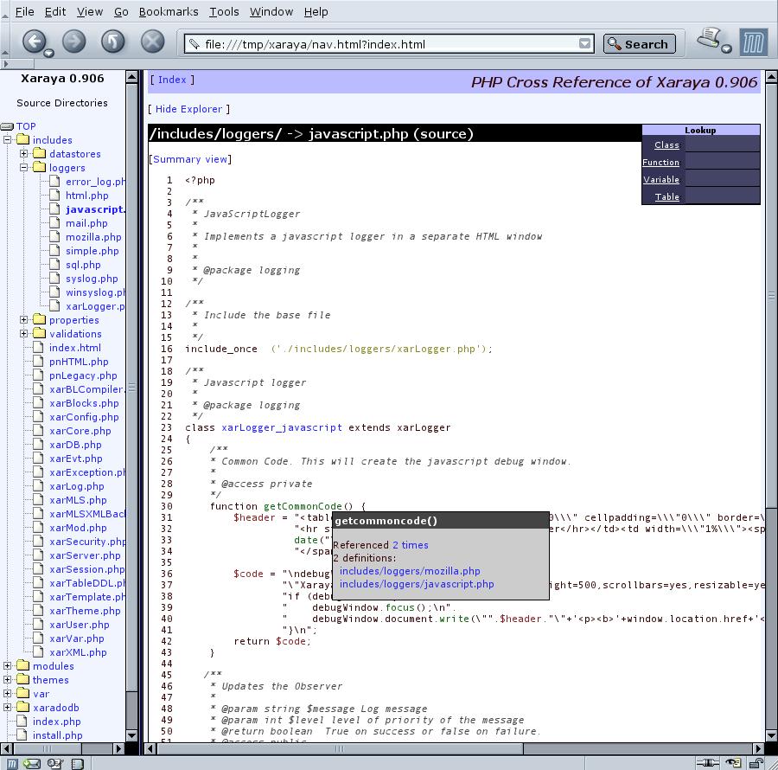Click the Mozilla throbber logo icon
Image resolution: width=778 pixels, height=770 pixels.
coord(753,42)
